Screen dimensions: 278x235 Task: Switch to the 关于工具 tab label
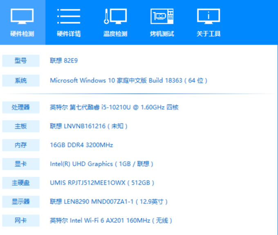[x=208, y=34]
